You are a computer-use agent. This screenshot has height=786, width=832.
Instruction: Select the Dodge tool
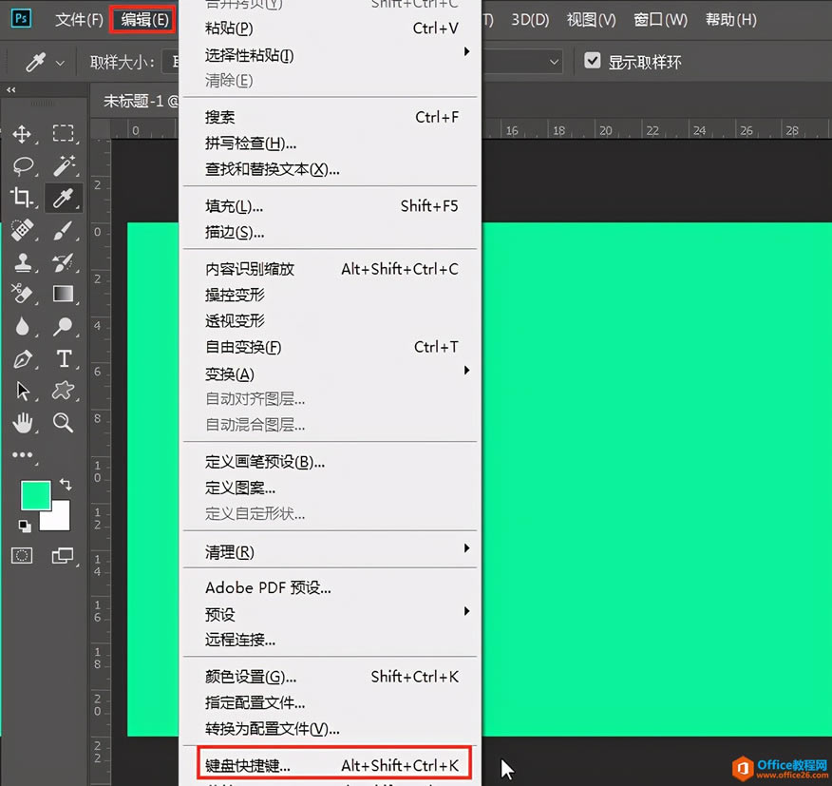(x=63, y=326)
